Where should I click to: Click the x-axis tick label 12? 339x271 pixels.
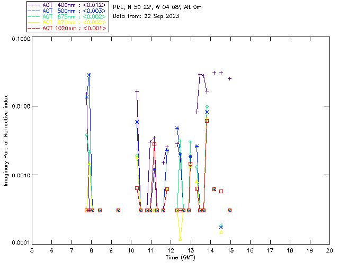coord(171,250)
